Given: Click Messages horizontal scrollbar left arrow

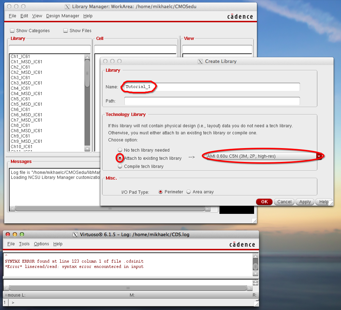Looking at the screenshot, I should click(12, 209).
